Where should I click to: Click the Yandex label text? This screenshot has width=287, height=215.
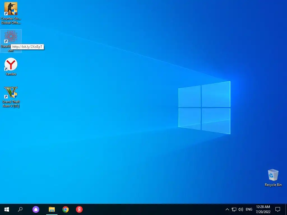[x=11, y=74]
